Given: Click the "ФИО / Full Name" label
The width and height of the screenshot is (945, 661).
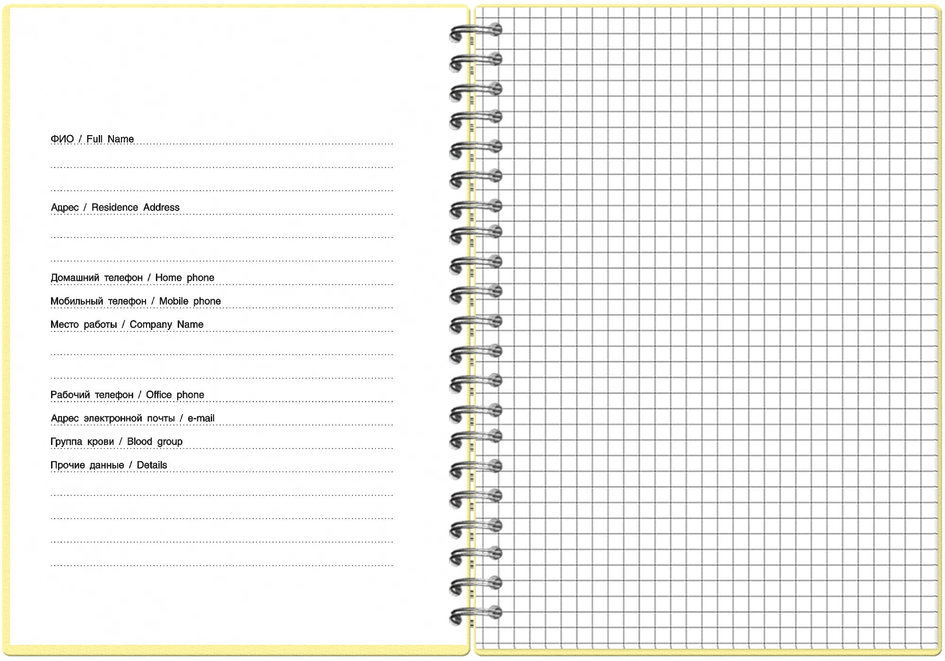Looking at the screenshot, I should 92,139.
